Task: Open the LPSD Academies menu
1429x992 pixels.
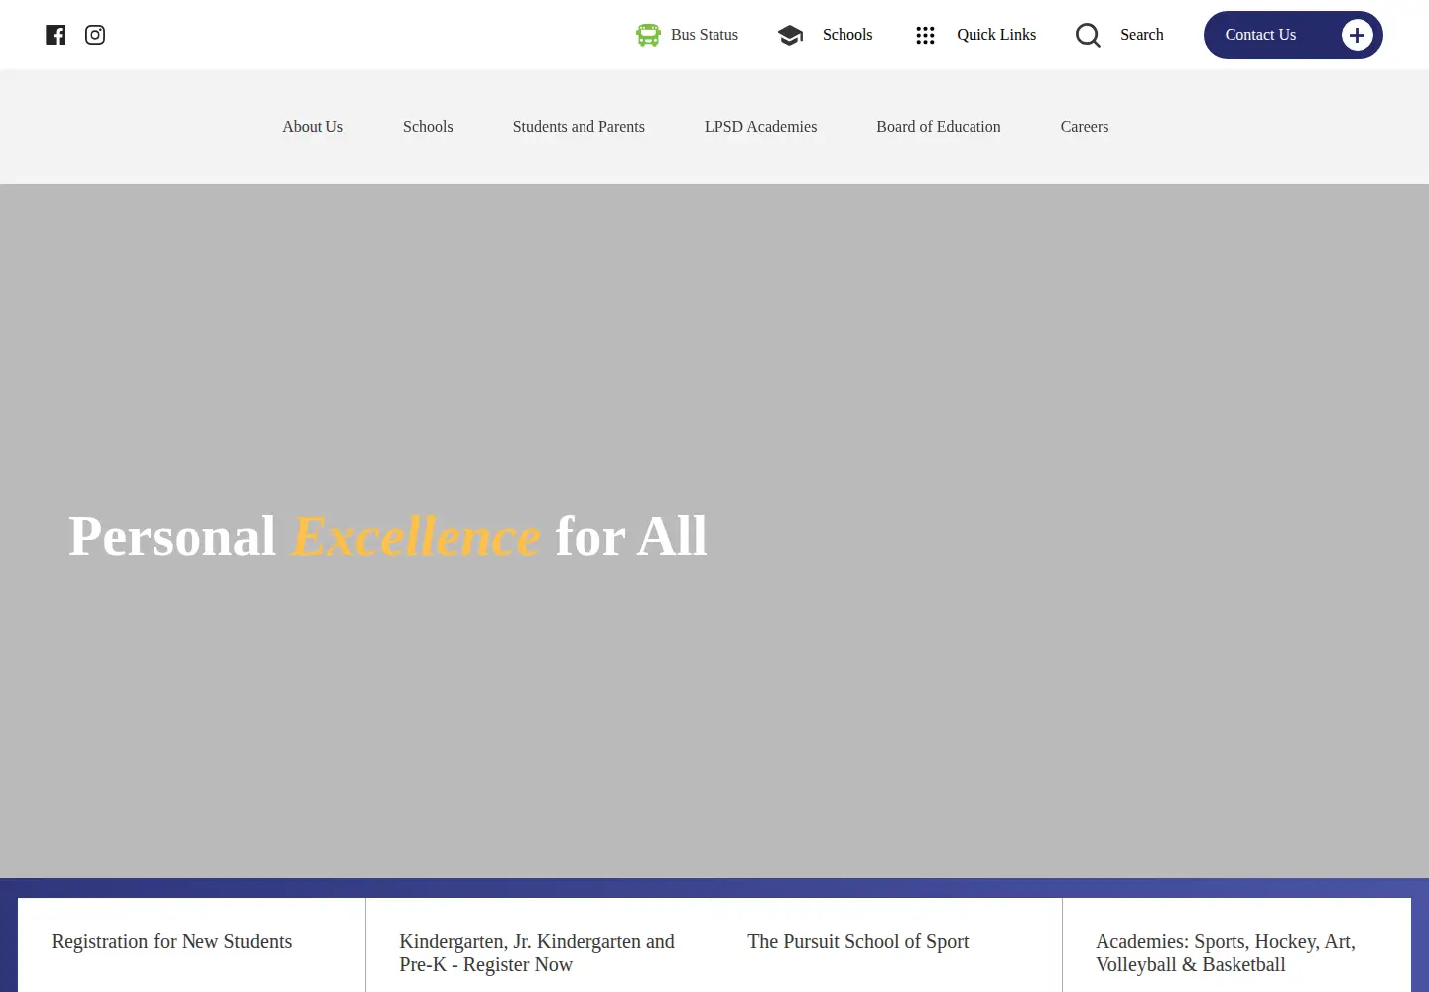Action: [761, 127]
